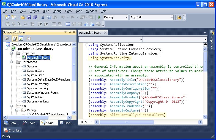
Task: Click the code editor vertical scrollbar
Action: click(x=205, y=82)
